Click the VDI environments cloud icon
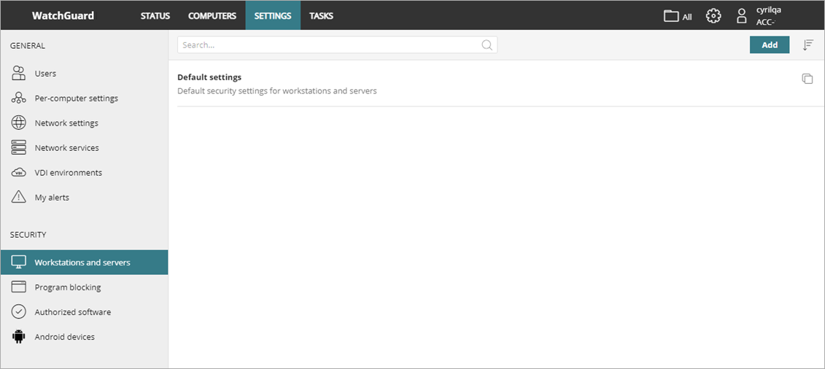Screen dimensions: 825x369 [18, 172]
